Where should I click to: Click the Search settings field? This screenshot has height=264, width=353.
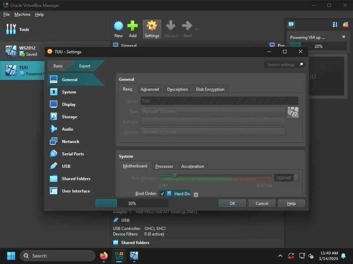tap(281, 65)
